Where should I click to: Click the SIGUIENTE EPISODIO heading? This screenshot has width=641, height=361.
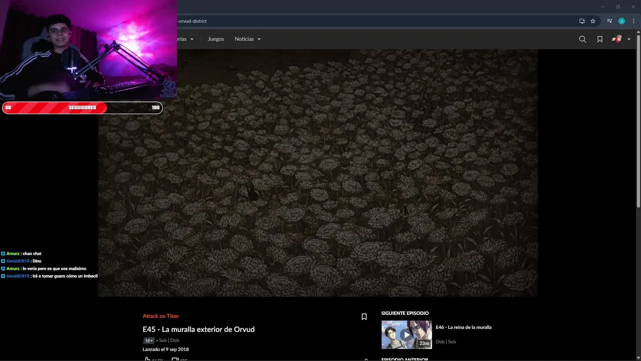click(405, 313)
